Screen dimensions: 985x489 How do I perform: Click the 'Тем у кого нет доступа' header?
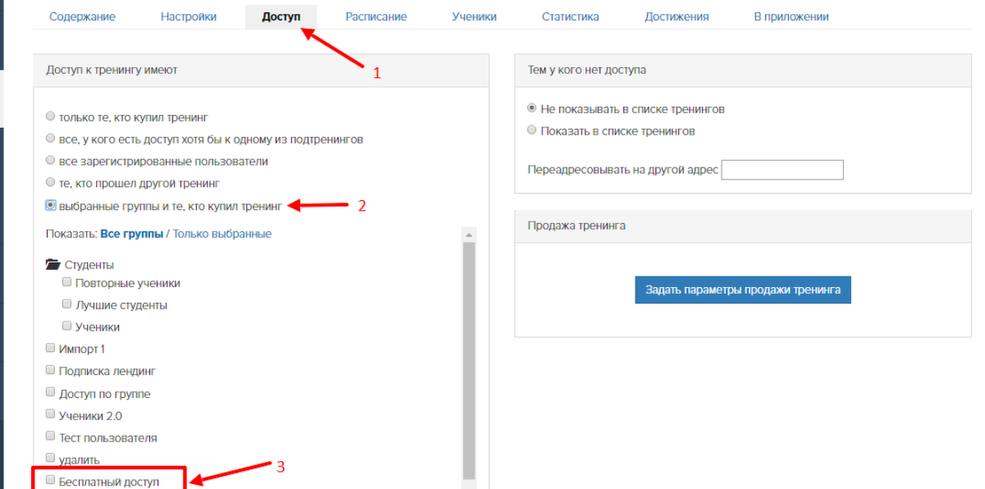point(743,71)
